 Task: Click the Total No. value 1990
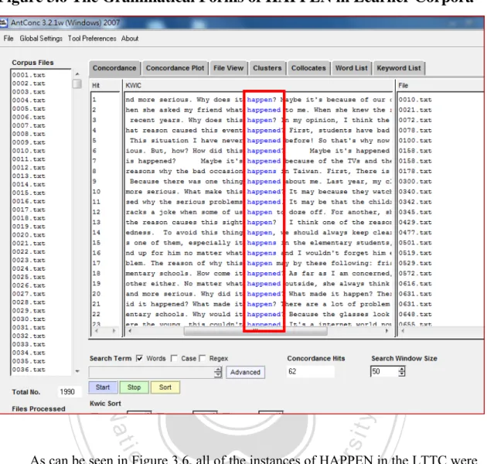67,392
